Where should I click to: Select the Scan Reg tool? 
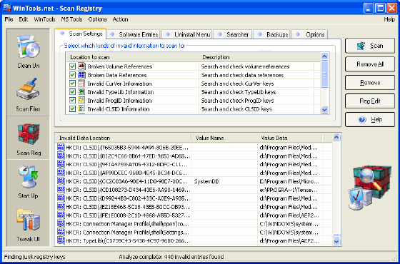click(x=29, y=138)
